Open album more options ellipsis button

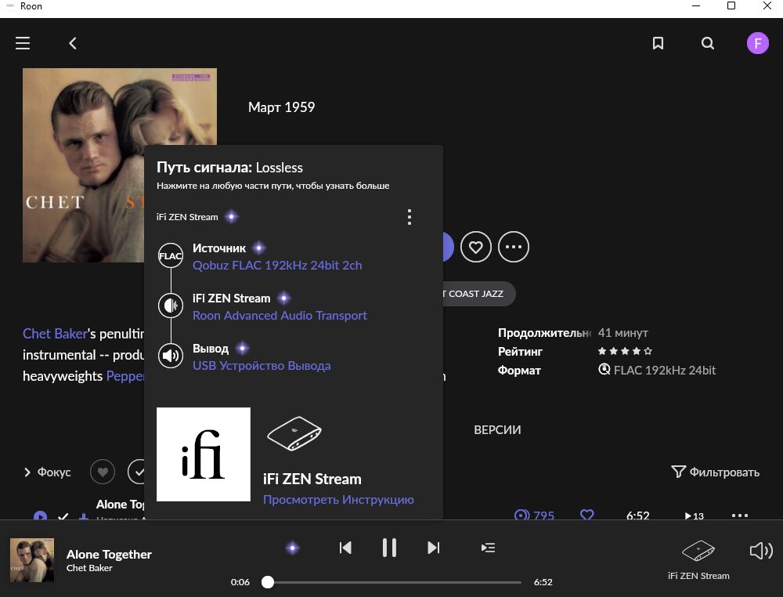tap(514, 247)
